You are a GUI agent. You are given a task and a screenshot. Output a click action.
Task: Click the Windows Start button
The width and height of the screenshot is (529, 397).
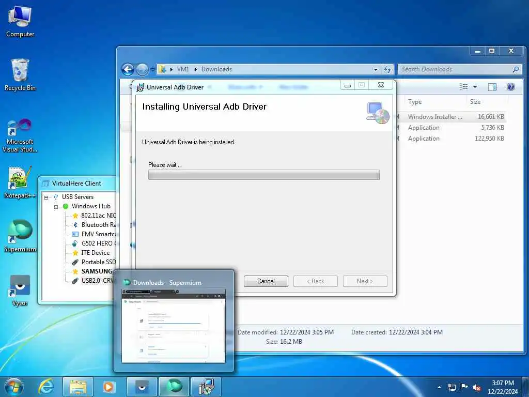(14, 387)
